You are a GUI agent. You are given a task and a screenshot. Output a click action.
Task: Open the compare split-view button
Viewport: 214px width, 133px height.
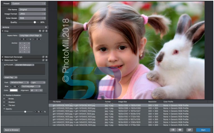pos(173,130)
